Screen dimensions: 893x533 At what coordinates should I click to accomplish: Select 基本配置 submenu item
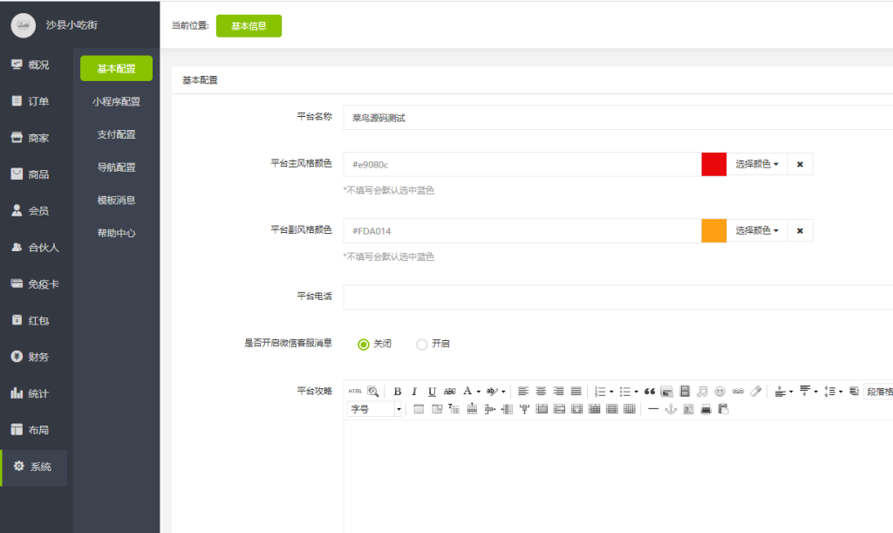(x=116, y=68)
